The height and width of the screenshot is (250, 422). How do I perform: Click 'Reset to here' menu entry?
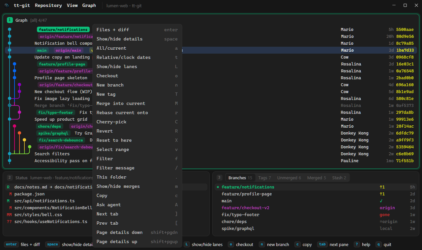pyautogui.click(x=137, y=140)
